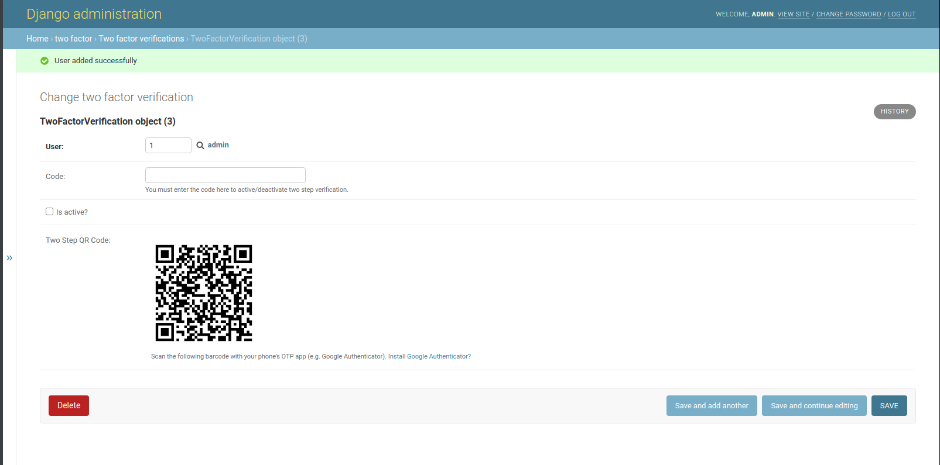940x465 pixels.
Task: Open the History page
Action: pos(894,111)
